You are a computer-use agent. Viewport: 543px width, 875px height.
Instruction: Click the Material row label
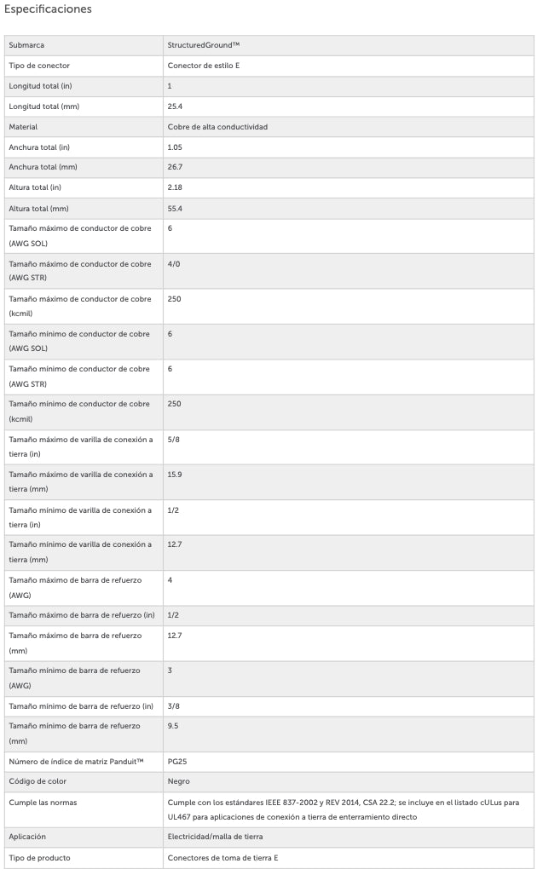pyautogui.click(x=23, y=127)
